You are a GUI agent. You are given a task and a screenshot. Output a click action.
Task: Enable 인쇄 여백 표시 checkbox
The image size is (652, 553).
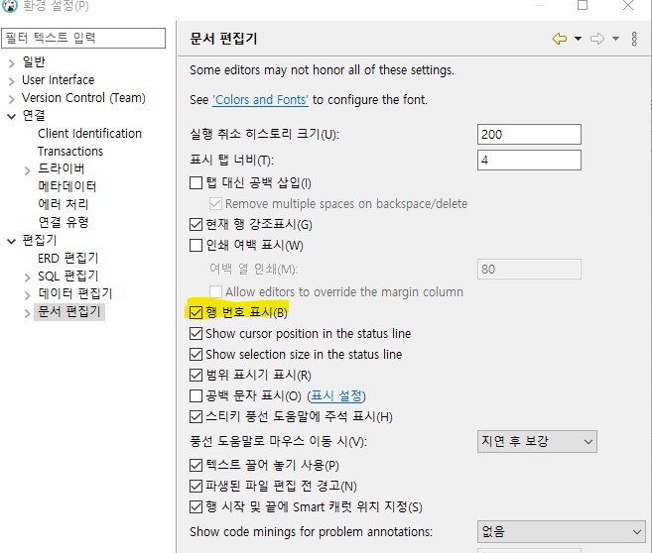click(x=196, y=245)
